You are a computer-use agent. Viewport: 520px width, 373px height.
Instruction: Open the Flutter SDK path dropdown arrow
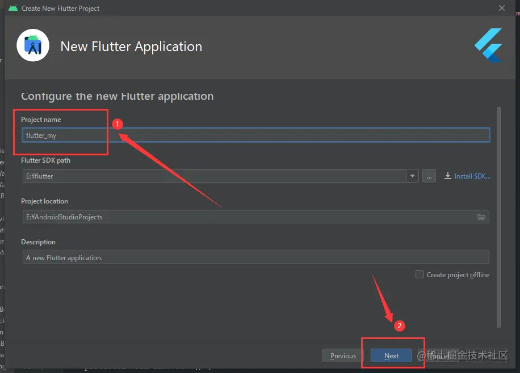click(412, 176)
